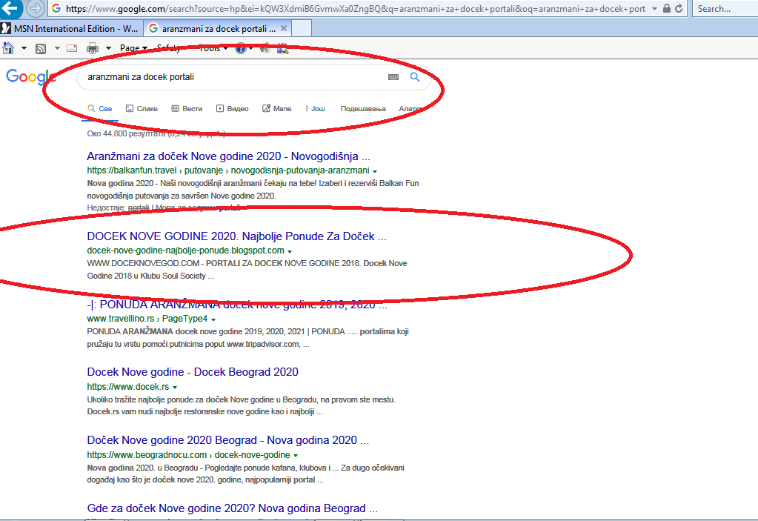Click the Read mail icon
The height and width of the screenshot is (521, 758).
click(x=72, y=48)
